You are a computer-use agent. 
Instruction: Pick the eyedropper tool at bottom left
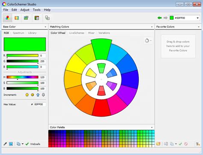pyautogui.click(x=5, y=144)
